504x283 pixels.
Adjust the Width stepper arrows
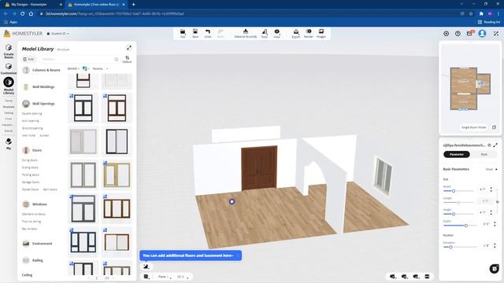pos(491,189)
